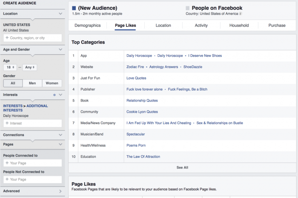Image resolution: width=298 pixels, height=198 pixels.
Task: Click the info icon next to United States of America
Action: (x=241, y=14)
